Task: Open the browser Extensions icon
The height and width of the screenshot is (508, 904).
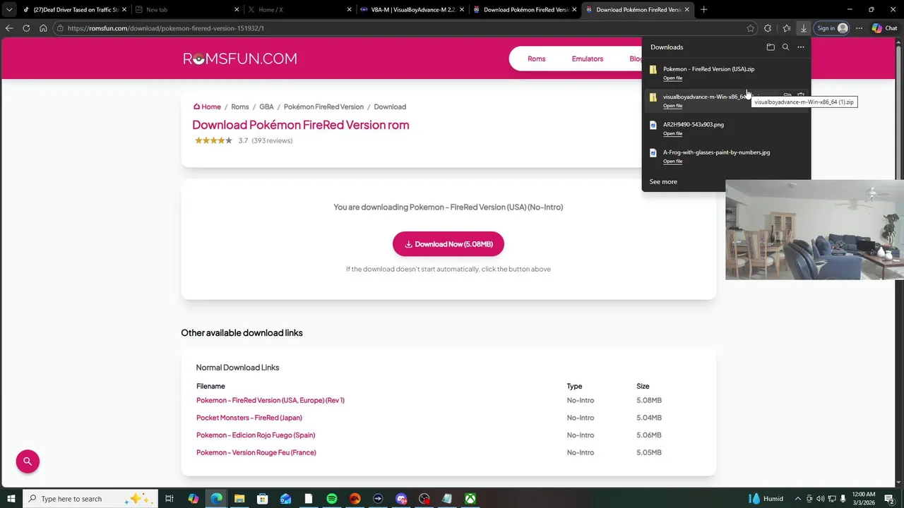Action: click(x=768, y=28)
